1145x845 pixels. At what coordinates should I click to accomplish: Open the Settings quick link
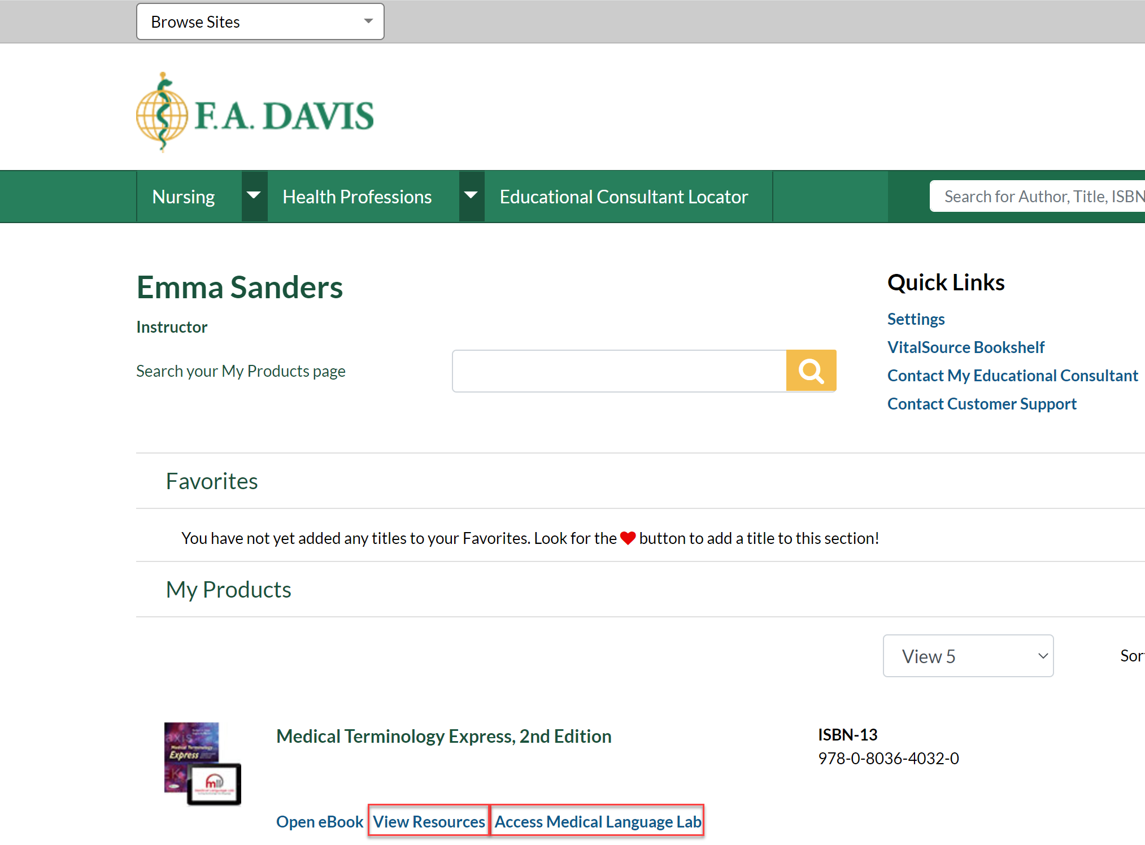[915, 319]
